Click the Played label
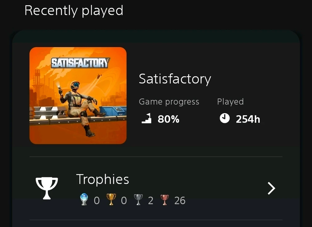 coord(231,102)
